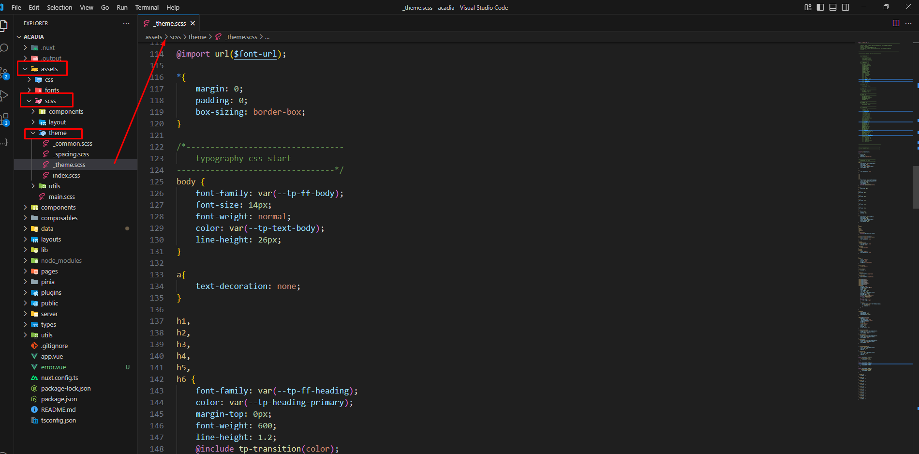919x454 pixels.
Task: Expand the lib folder
Action: tap(76, 250)
